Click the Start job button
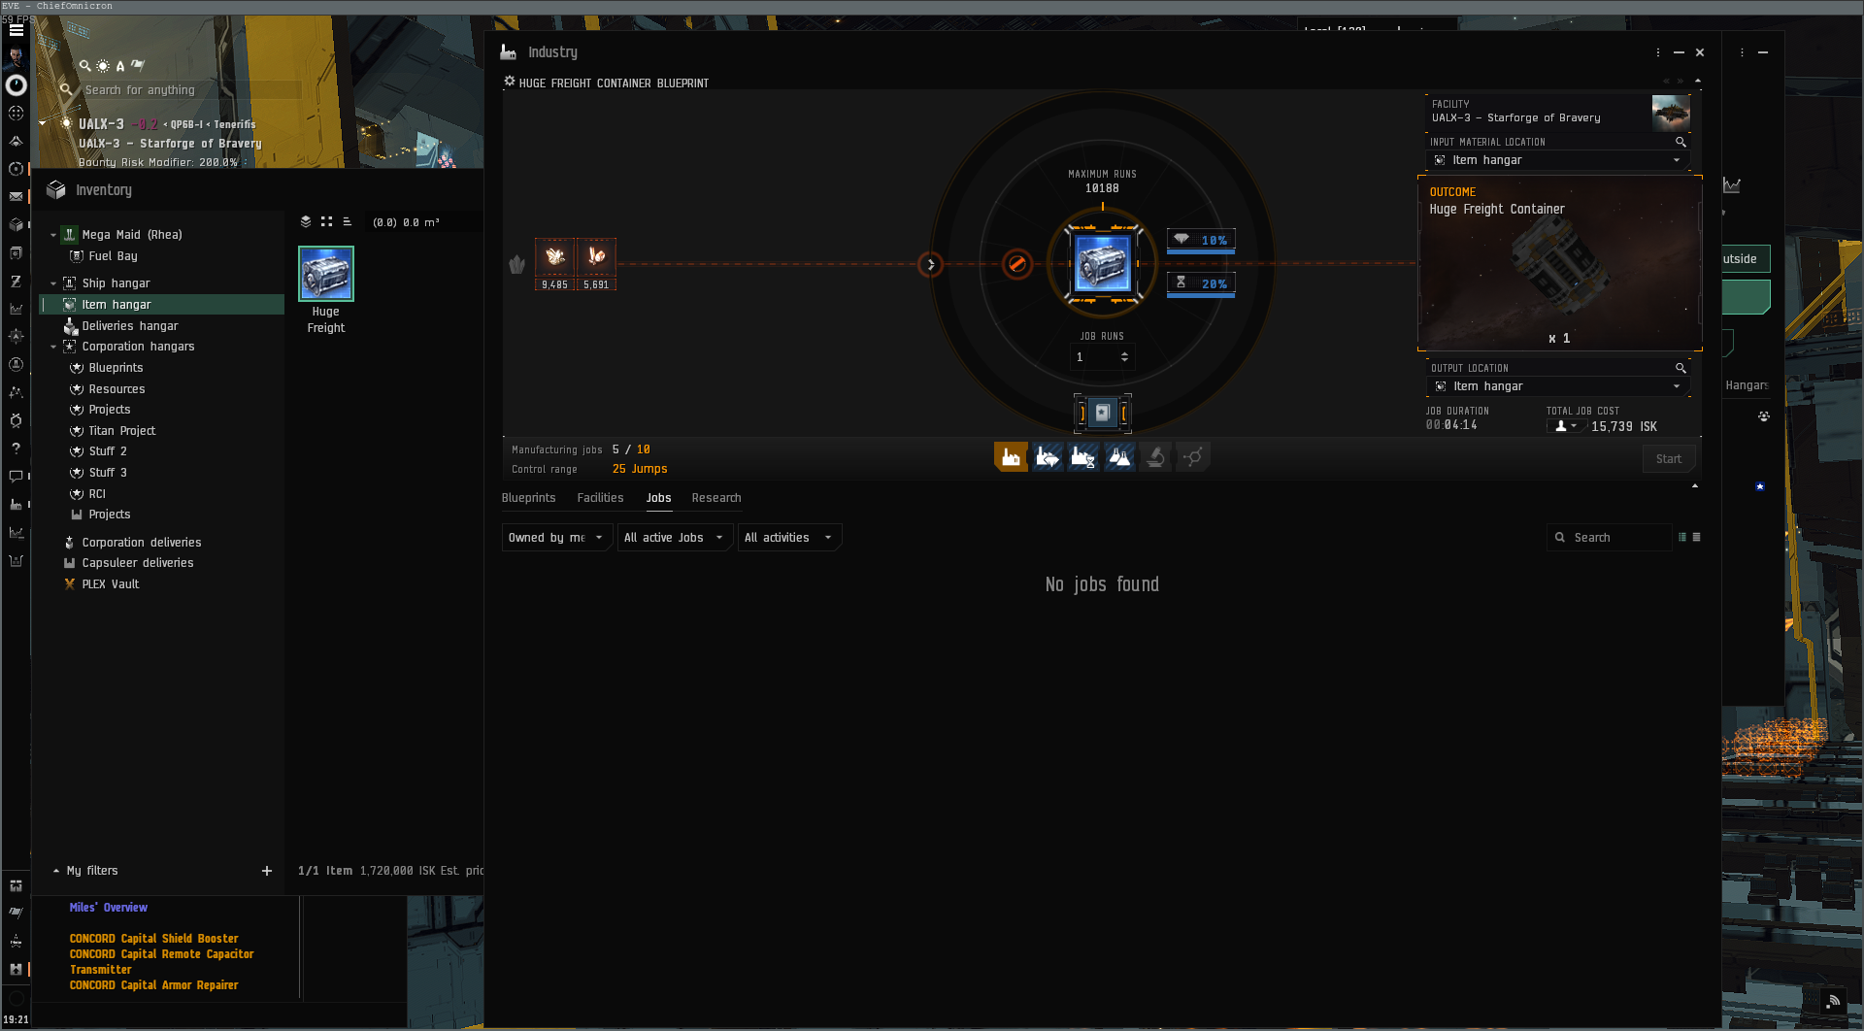The width and height of the screenshot is (1864, 1031). pyautogui.click(x=1668, y=459)
